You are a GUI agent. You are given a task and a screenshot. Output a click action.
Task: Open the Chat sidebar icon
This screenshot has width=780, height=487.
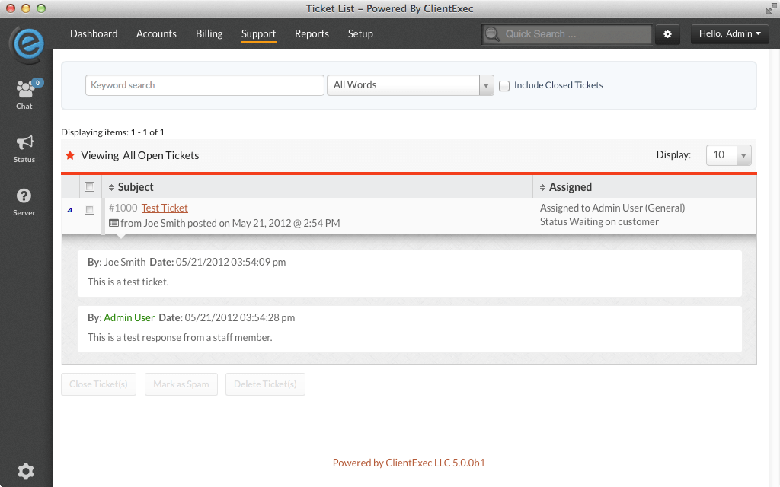[25, 90]
